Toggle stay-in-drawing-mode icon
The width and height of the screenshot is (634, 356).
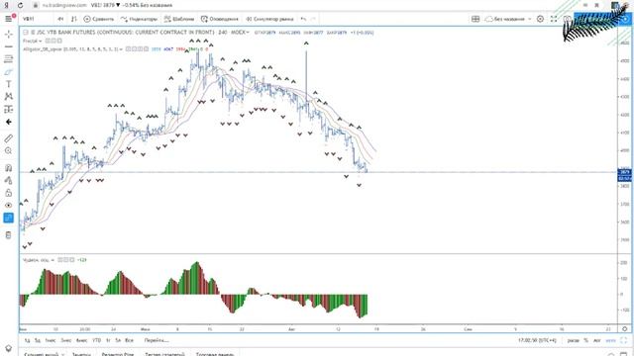[8, 180]
